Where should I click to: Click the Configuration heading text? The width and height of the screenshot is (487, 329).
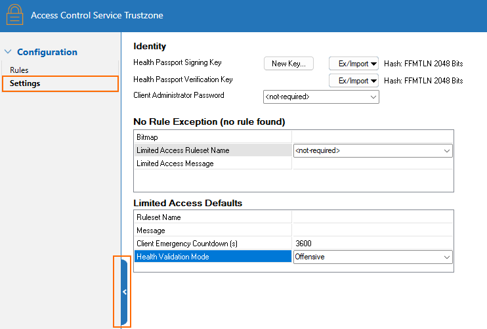47,52
